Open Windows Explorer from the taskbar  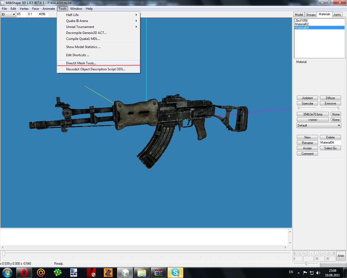[142, 273]
